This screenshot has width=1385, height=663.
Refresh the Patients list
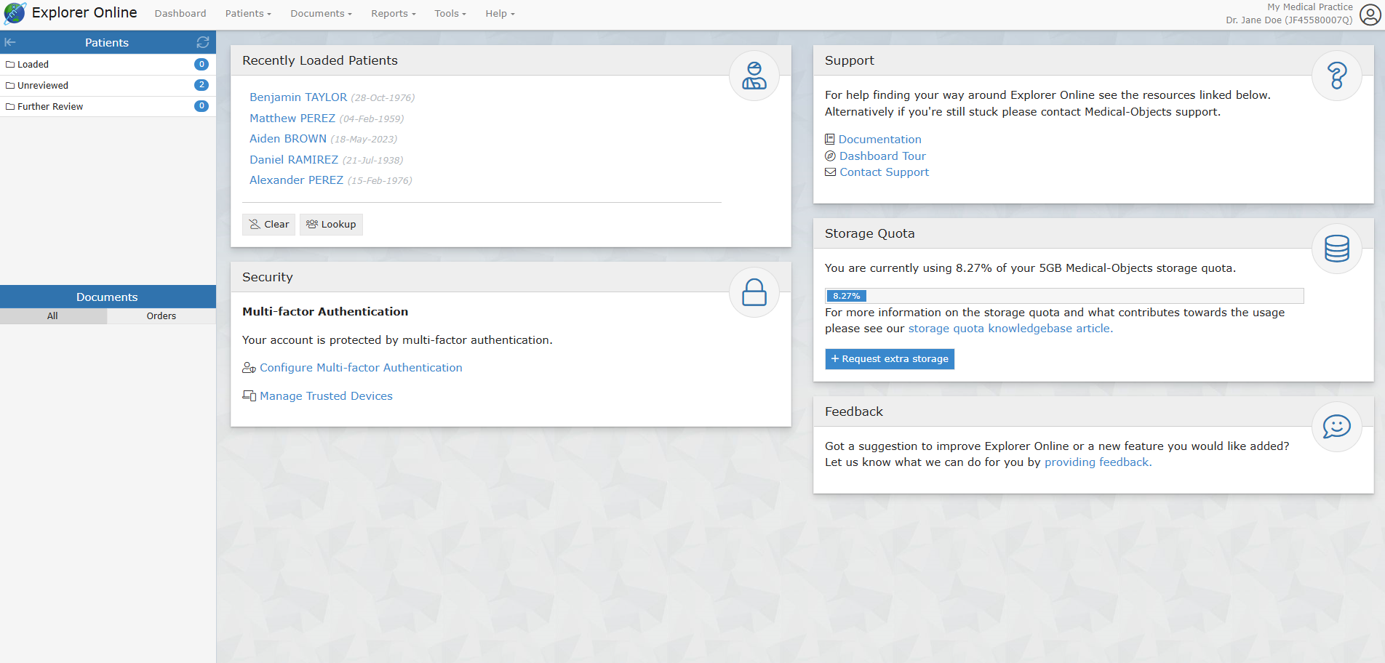point(203,42)
